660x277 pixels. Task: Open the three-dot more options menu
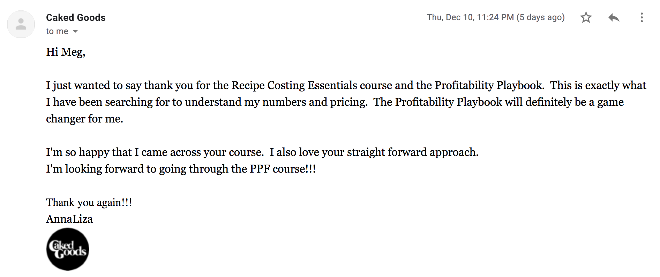(x=642, y=17)
